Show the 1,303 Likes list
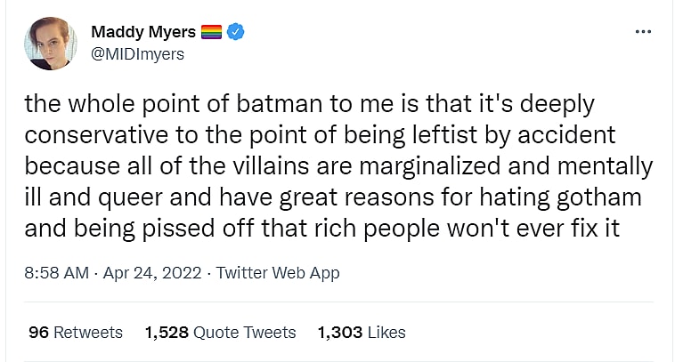The width and height of the screenshot is (675, 362). pos(362,332)
